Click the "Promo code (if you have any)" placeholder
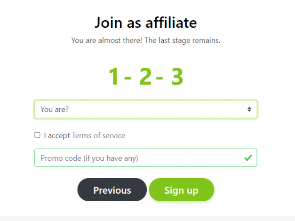The image size is (295, 221). pos(89,158)
